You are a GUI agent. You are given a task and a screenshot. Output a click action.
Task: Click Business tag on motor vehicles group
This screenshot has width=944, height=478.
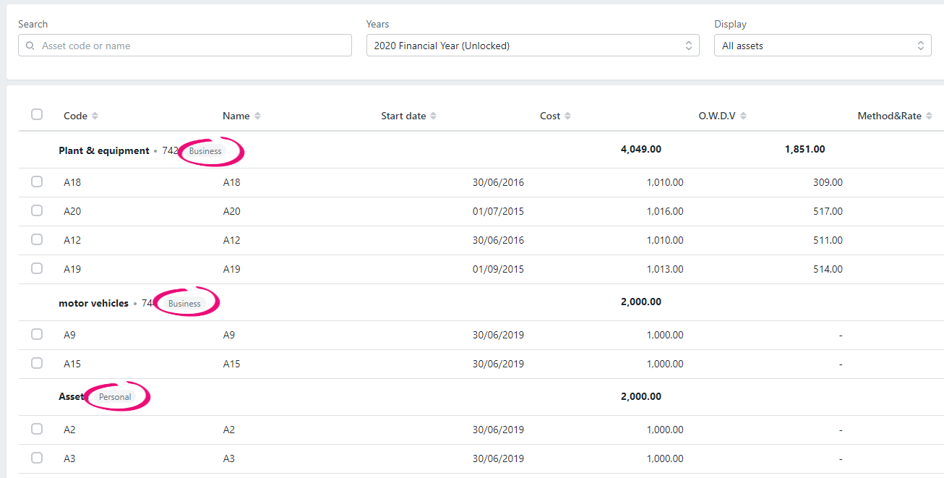[184, 304]
